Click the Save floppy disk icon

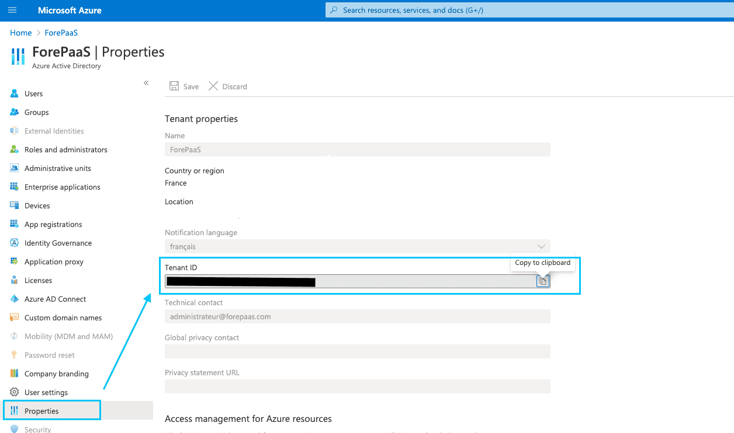[174, 86]
